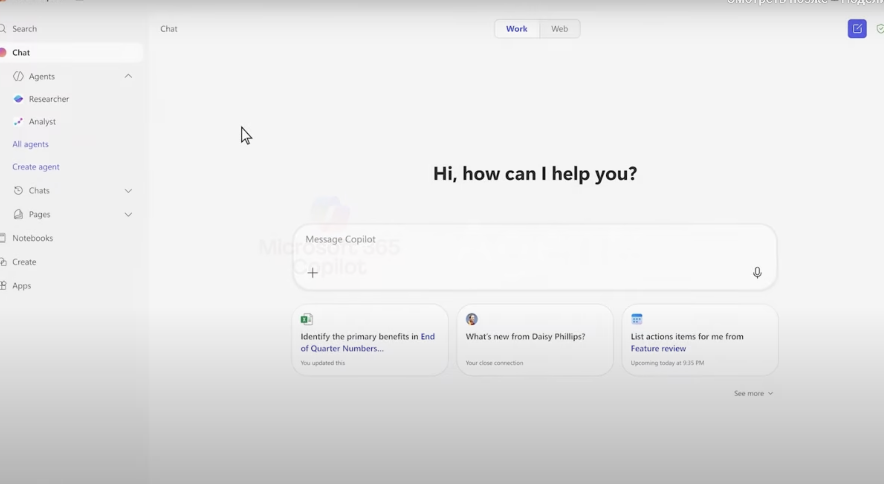Open the All agents link
Image resolution: width=884 pixels, height=484 pixels.
click(30, 144)
